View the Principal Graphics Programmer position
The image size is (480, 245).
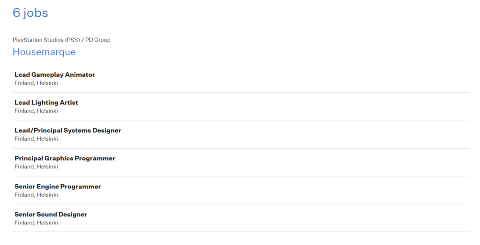pyautogui.click(x=65, y=159)
